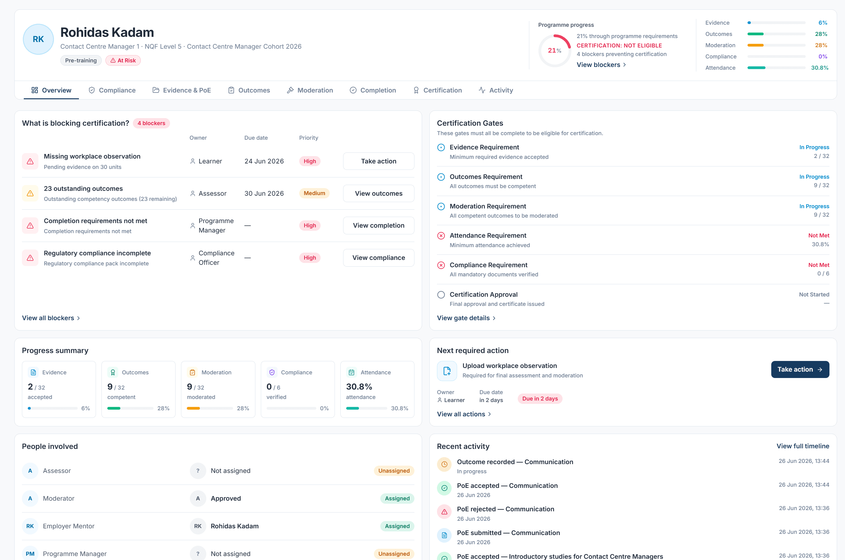Click Rohidas Kadam in People involved
The image size is (845, 560).
point(235,526)
